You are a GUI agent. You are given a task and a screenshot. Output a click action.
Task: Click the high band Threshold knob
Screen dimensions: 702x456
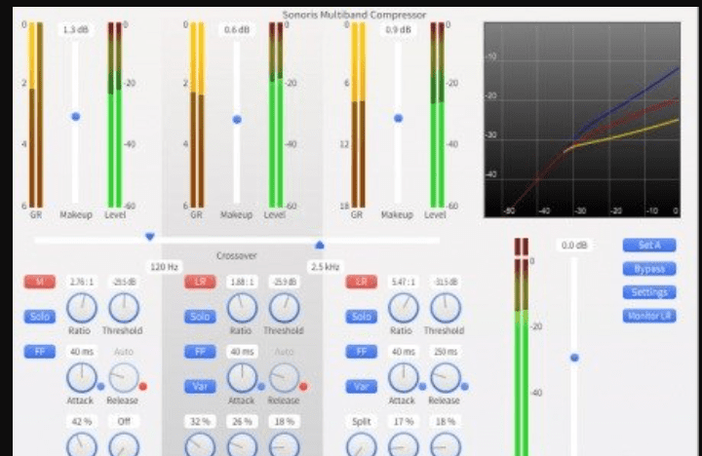click(446, 308)
